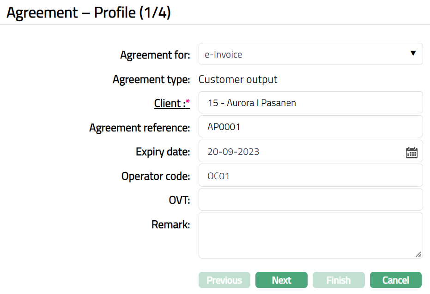Click the Agreement reference field AP0001

pos(310,127)
